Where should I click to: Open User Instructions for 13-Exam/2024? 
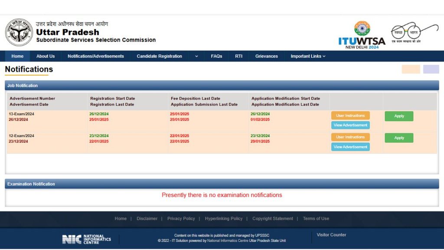[350, 115]
